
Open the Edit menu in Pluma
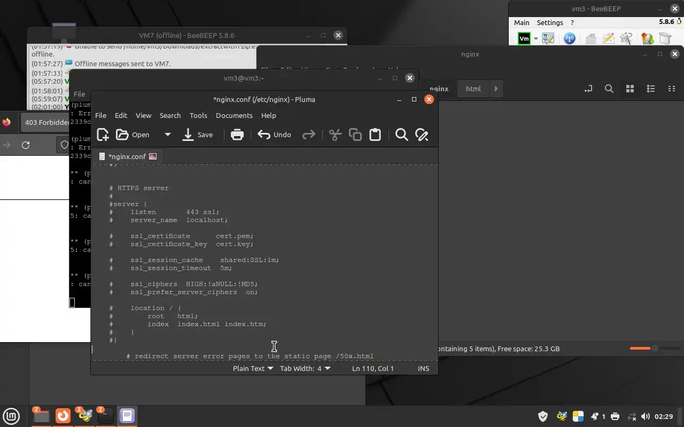(121, 115)
